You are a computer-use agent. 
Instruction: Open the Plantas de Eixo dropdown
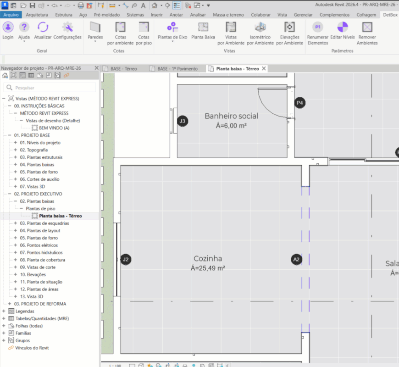click(172, 41)
